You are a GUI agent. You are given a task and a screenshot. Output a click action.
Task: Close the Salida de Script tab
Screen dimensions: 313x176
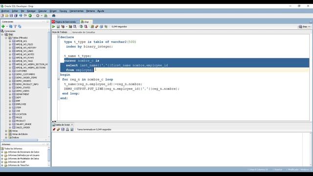click(x=72, y=125)
